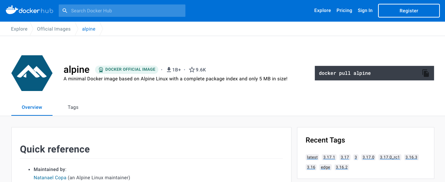Click the minimal Docker image description text
445x182 pixels.
pyautogui.click(x=175, y=79)
